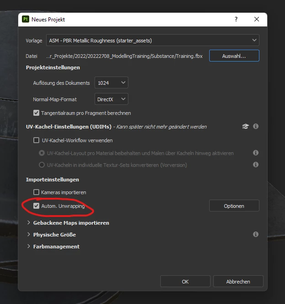285x304 pixels.
Task: Expand the Physische Größe section
Action: point(29,235)
